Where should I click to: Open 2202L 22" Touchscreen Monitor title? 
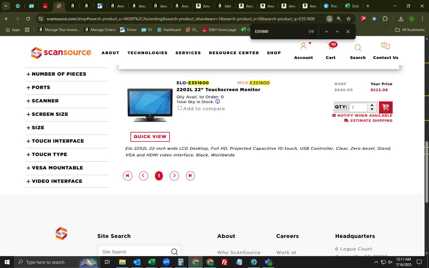click(218, 90)
